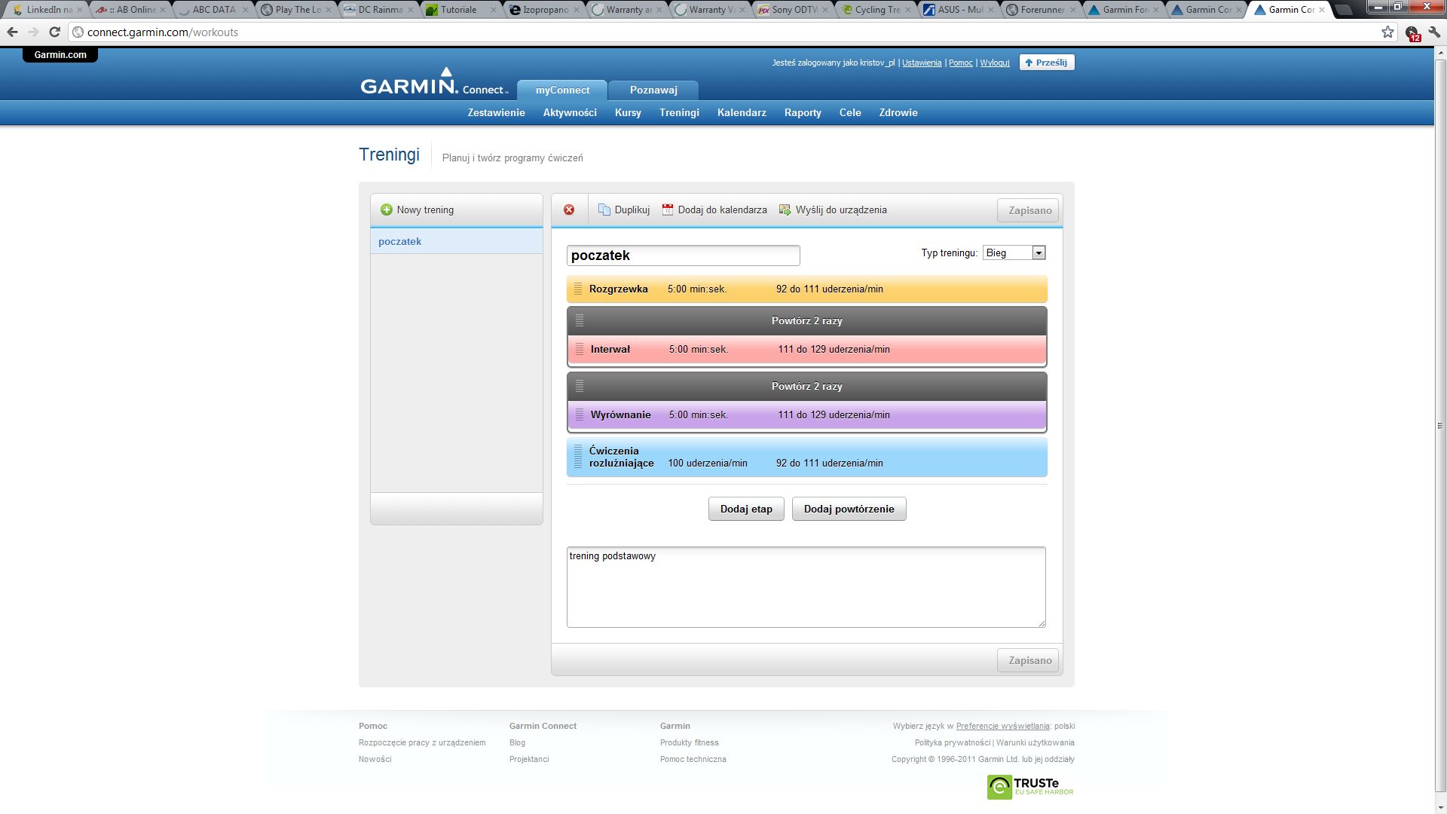This screenshot has height=814, width=1447.
Task: Click the drag handle on Ćwiczenia rozluźniające step
Action: pyautogui.click(x=578, y=457)
